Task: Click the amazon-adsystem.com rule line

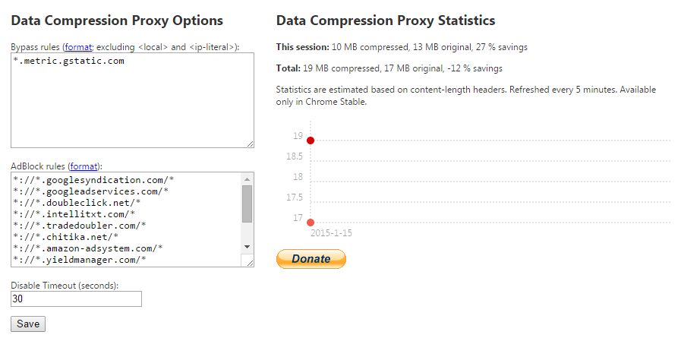Action: click(88, 248)
